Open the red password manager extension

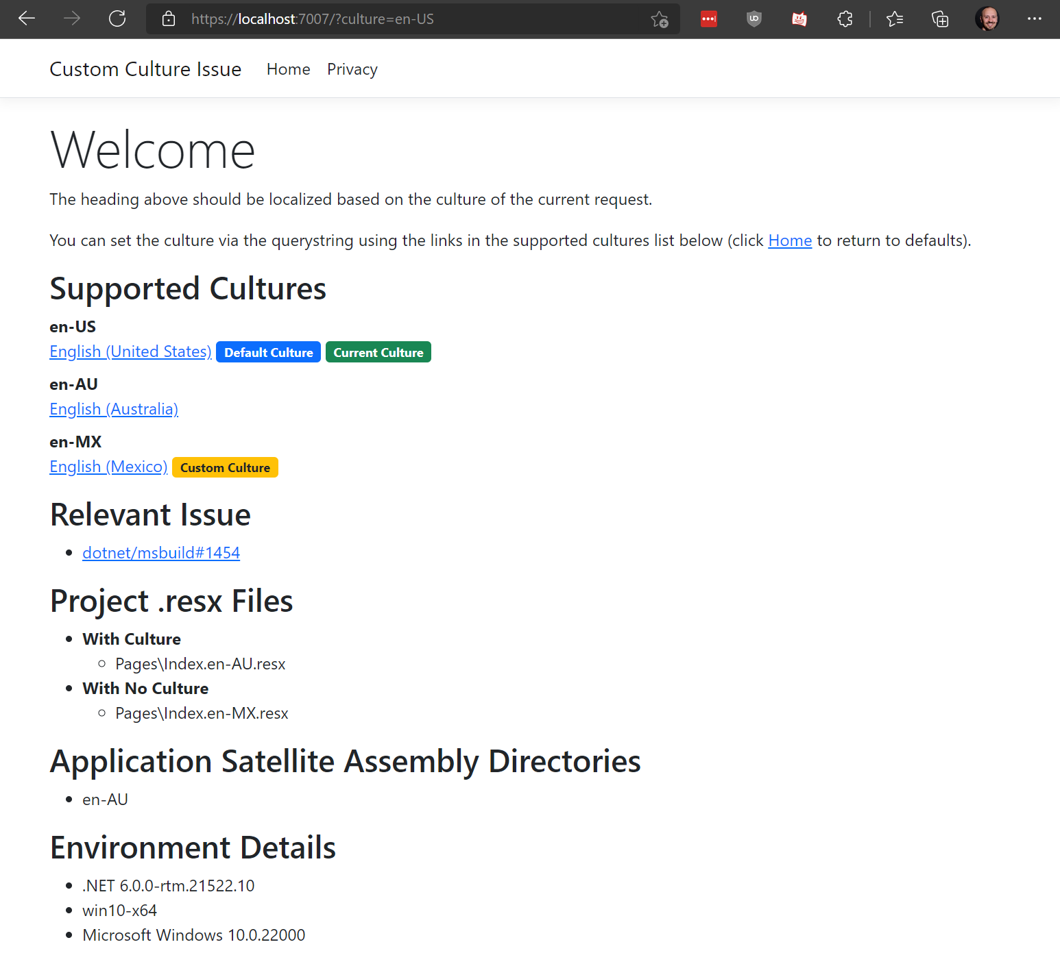(709, 19)
